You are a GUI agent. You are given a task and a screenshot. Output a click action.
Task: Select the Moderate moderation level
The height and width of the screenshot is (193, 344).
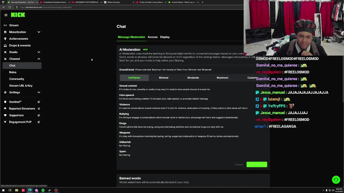193,78
